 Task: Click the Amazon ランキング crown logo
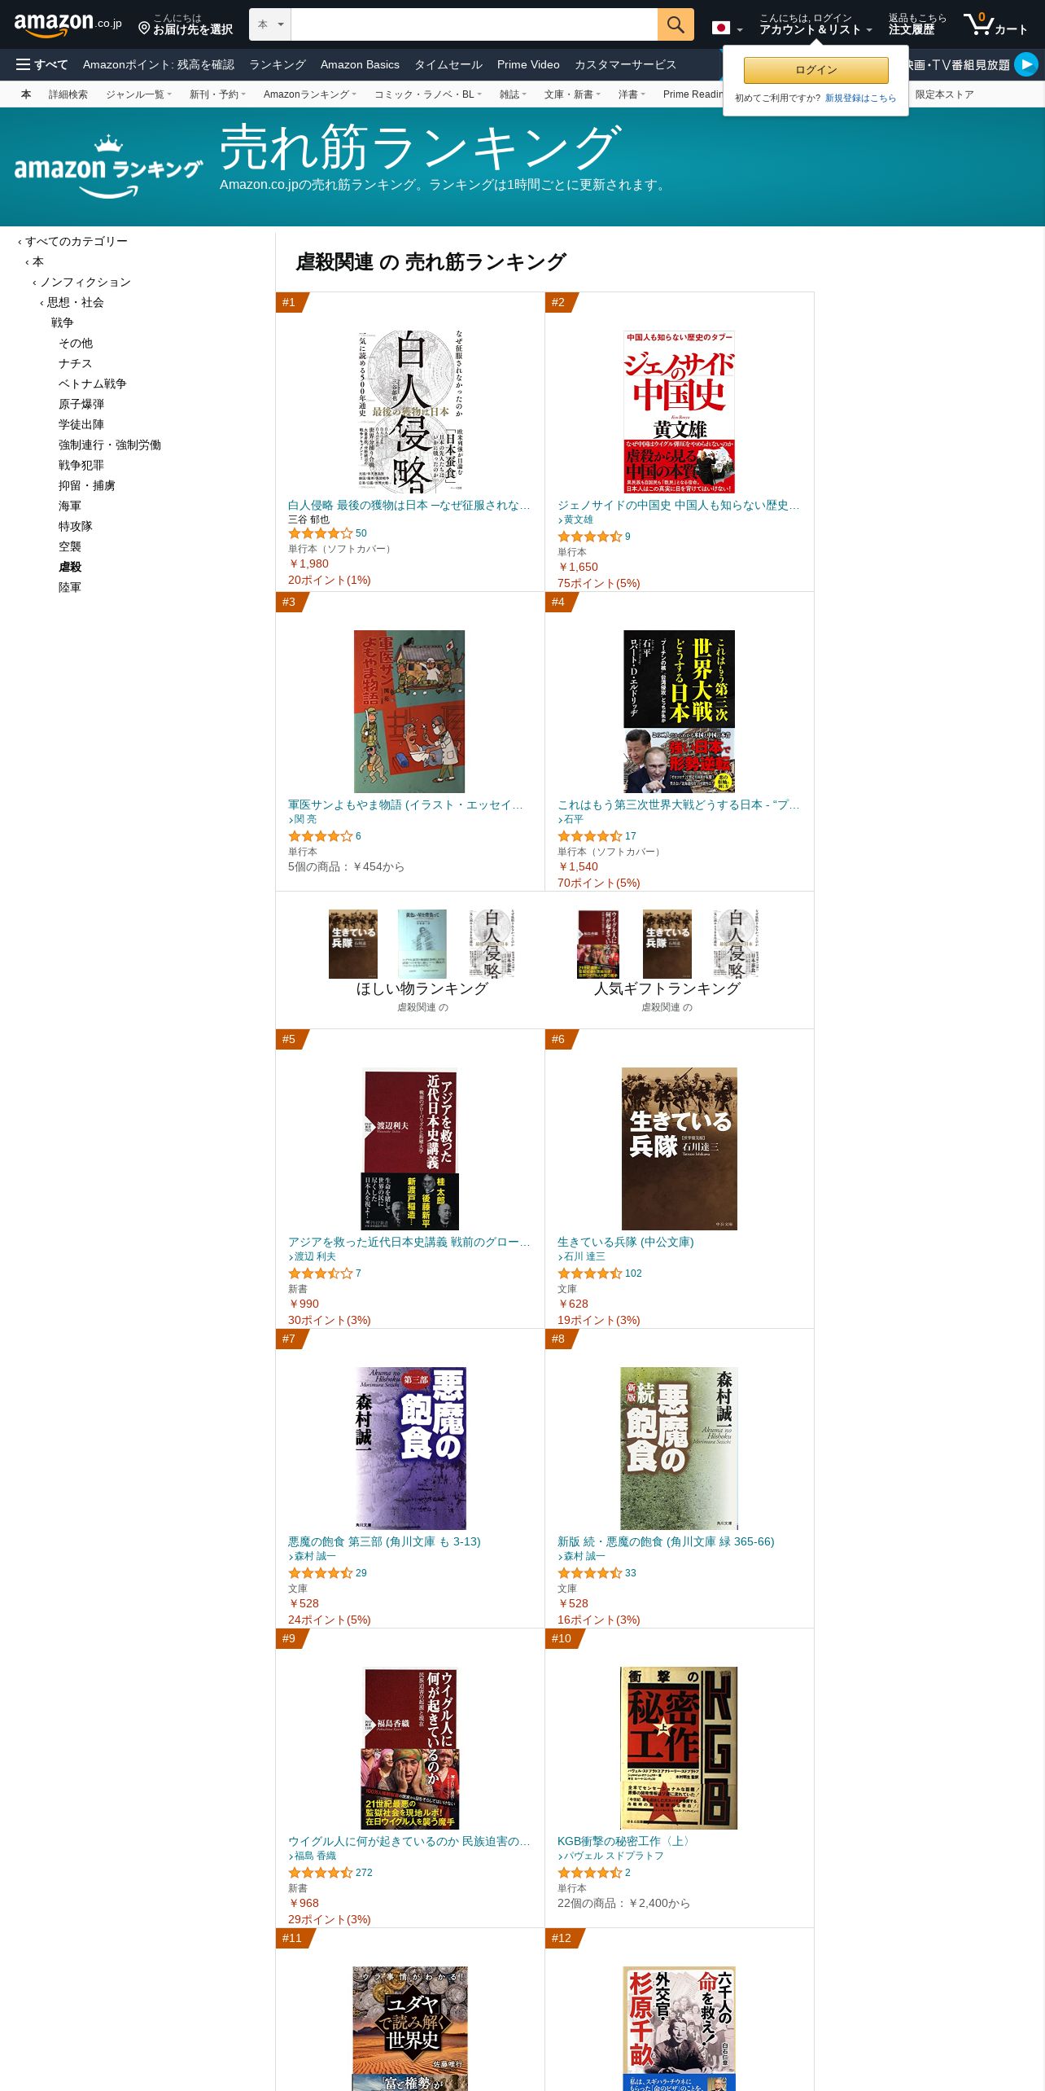click(108, 168)
